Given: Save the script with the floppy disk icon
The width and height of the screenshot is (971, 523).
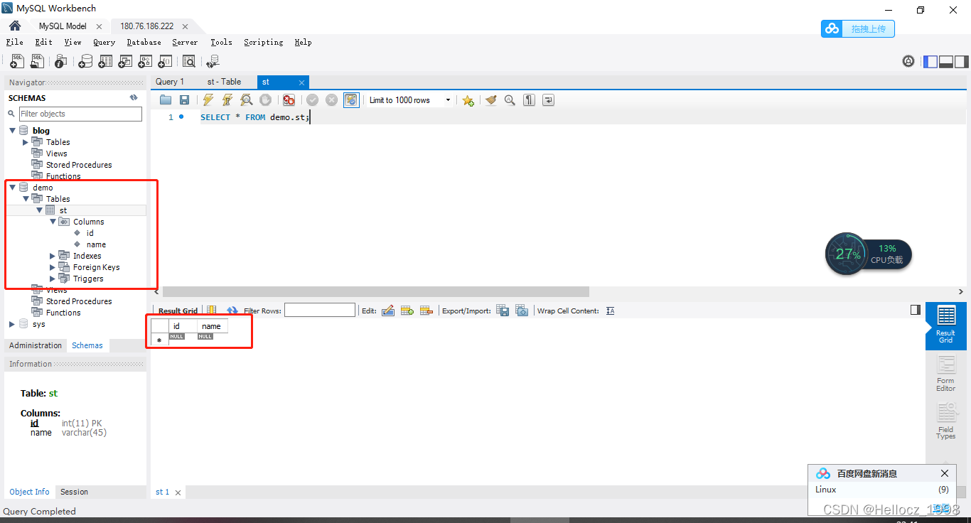Looking at the screenshot, I should coord(185,100).
